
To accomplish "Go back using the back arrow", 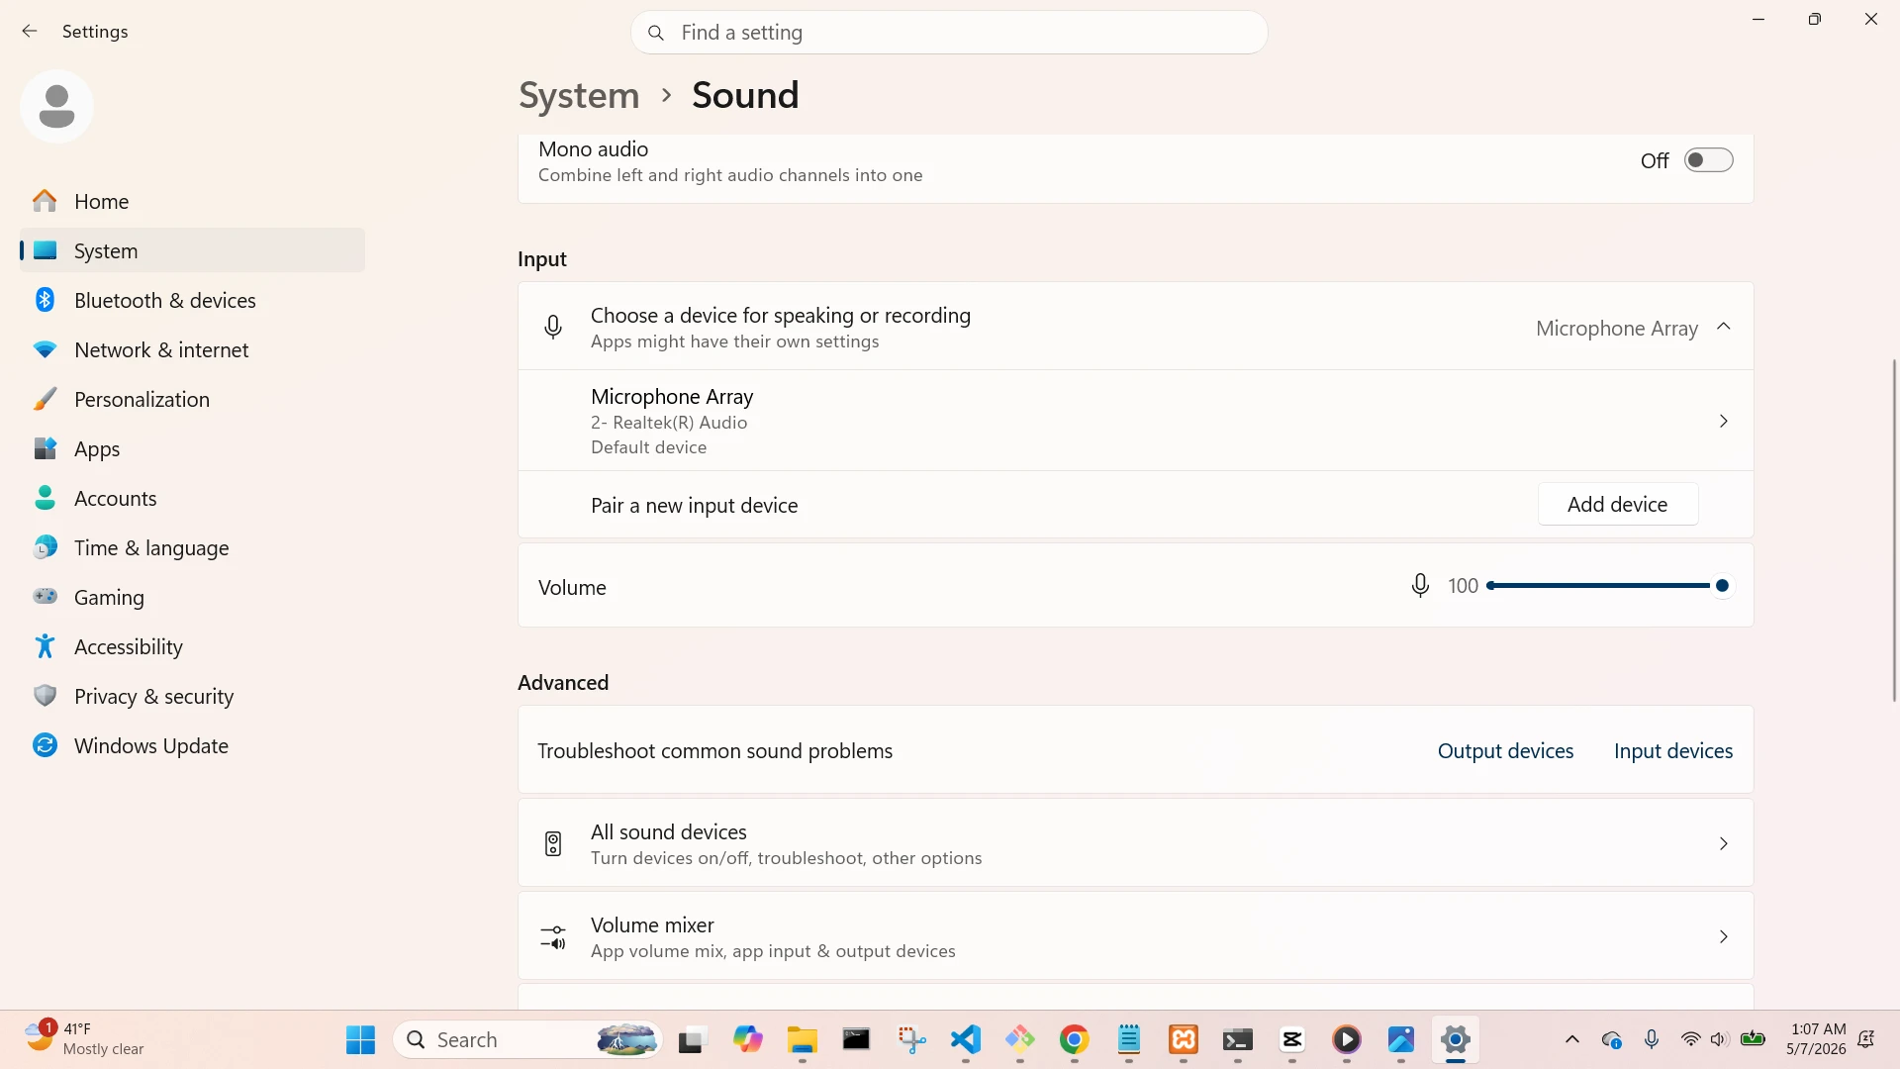I will click(x=30, y=32).
